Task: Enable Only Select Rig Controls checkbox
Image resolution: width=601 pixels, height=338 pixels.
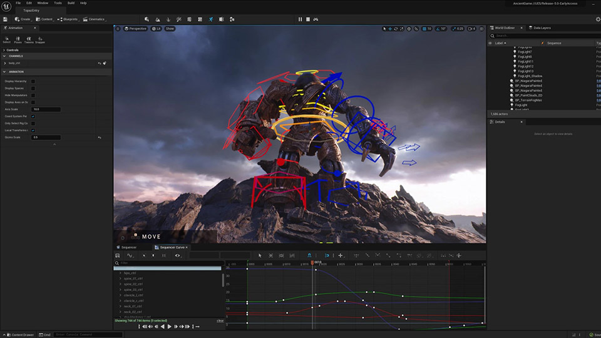Action: (x=33, y=123)
